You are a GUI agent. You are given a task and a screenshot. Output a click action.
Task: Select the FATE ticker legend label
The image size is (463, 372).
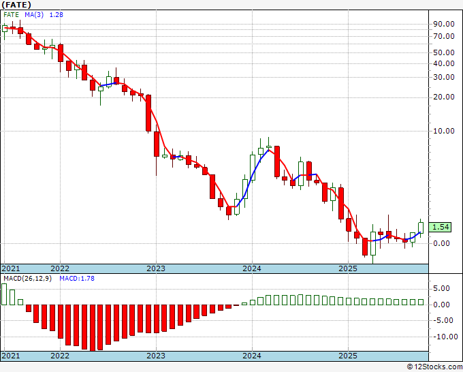tap(11, 15)
